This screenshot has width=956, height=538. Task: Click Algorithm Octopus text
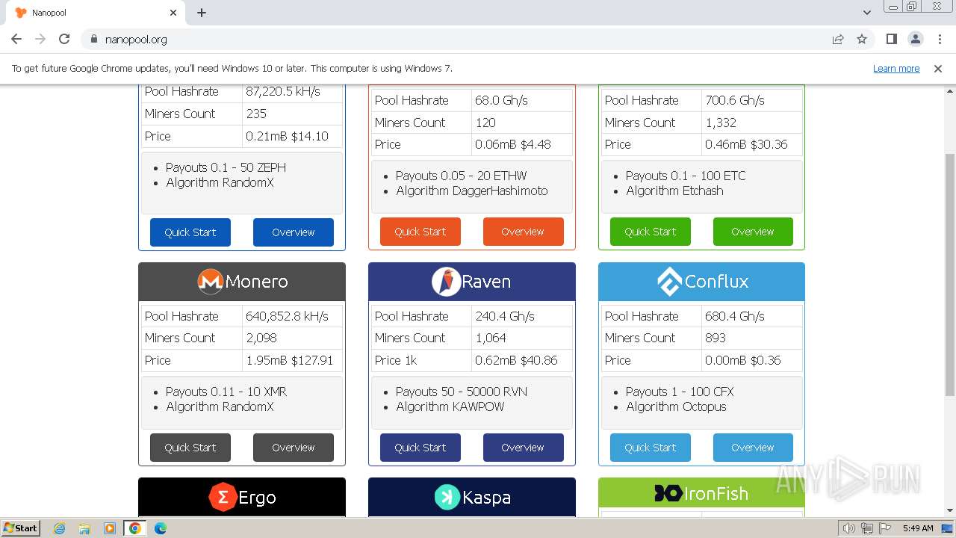(x=676, y=406)
